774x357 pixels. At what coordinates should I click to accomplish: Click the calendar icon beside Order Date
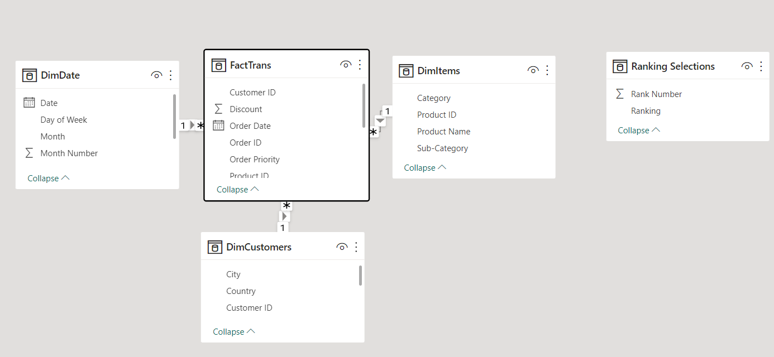[x=218, y=126]
